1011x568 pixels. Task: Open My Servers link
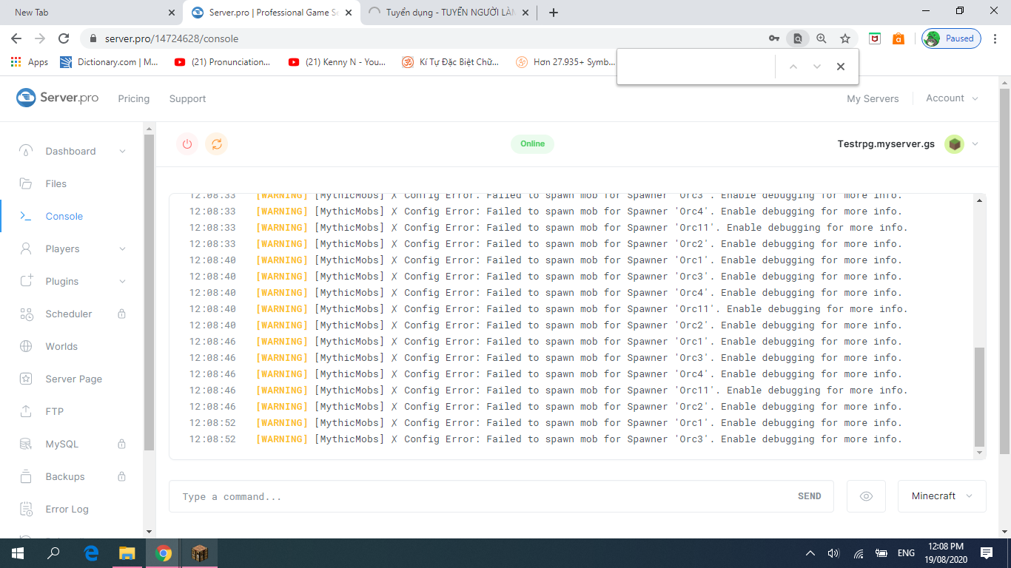[873, 98]
